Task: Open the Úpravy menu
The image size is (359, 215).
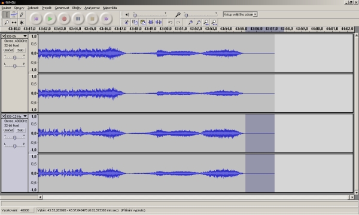Action: click(x=19, y=8)
